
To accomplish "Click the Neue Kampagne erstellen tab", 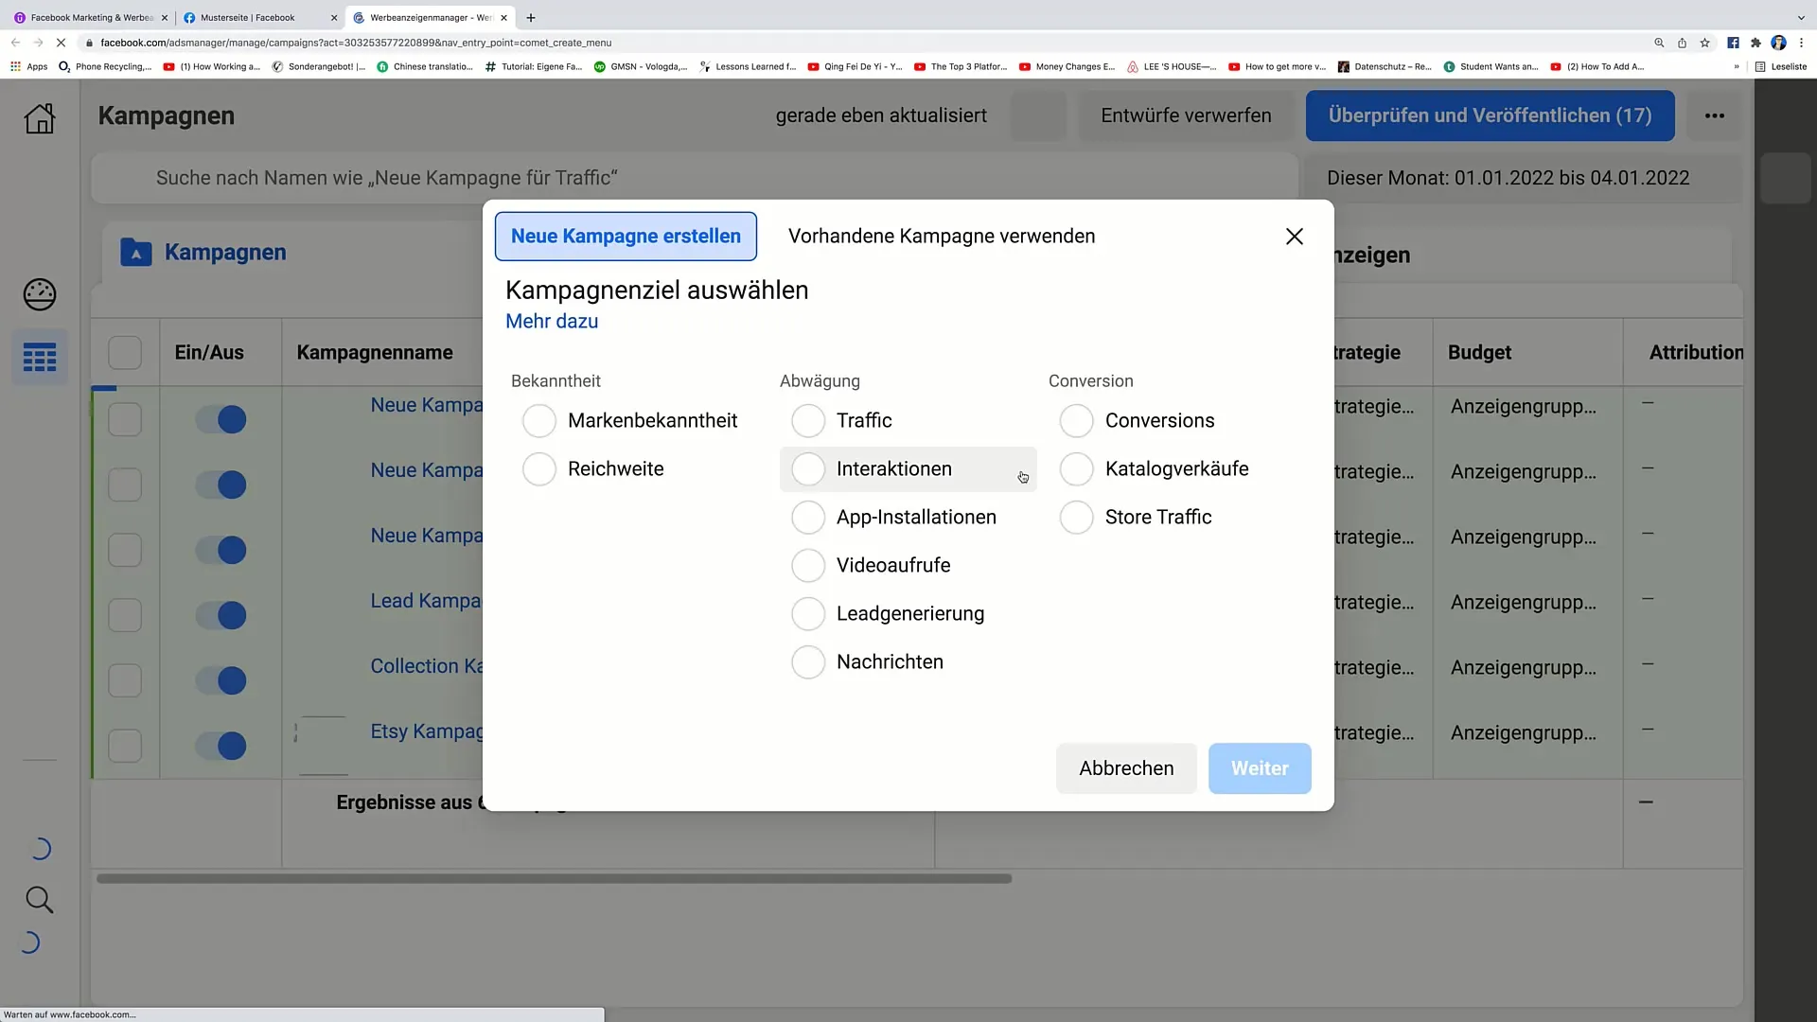I will point(626,236).
